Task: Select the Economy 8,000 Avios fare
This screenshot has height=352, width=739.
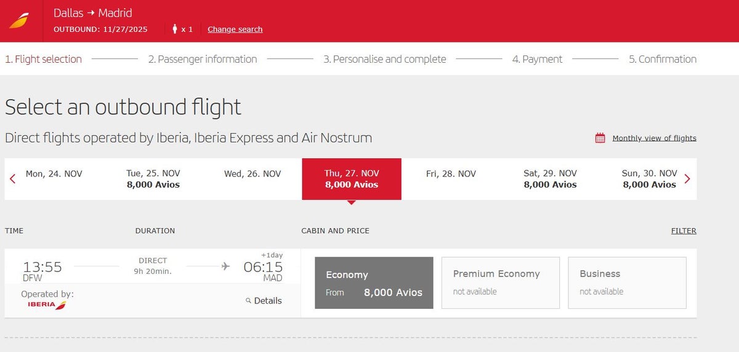Action: pos(374,282)
